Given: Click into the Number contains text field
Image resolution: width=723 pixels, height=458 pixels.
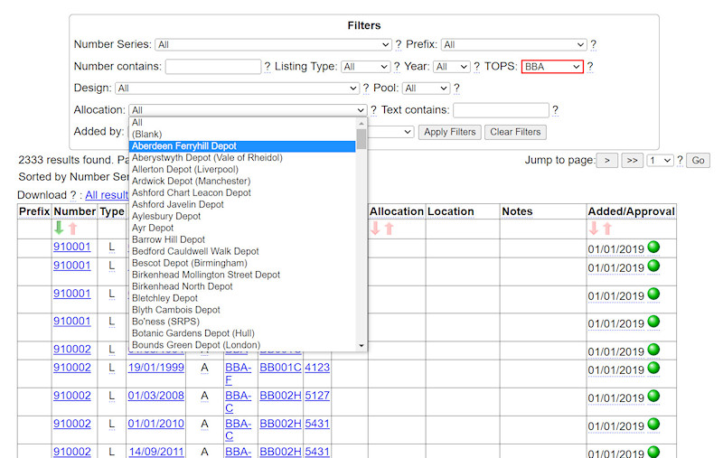Looking at the screenshot, I should [213, 67].
